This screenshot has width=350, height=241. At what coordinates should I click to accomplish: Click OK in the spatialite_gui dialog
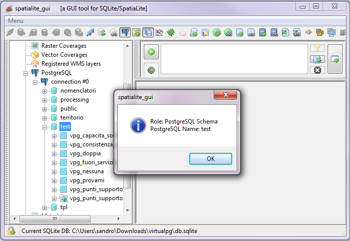[211, 159]
